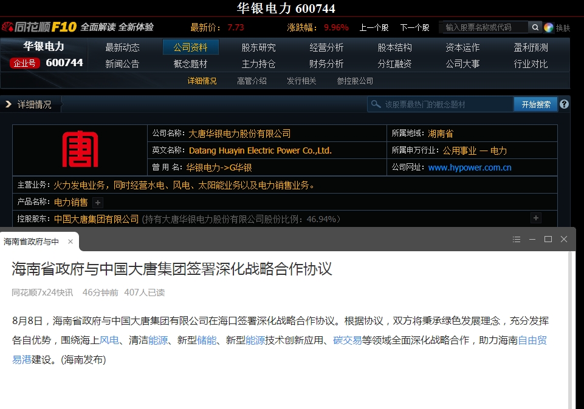Open 新闻公告 section
Image resolution: width=584 pixels, height=409 pixels.
(122, 64)
